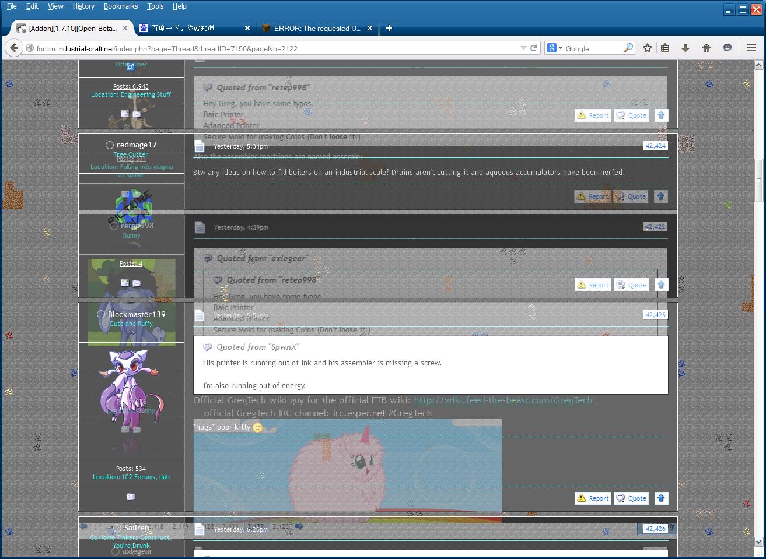Report redmage17's post
Viewport: 766px width, 559px height.
click(x=593, y=196)
